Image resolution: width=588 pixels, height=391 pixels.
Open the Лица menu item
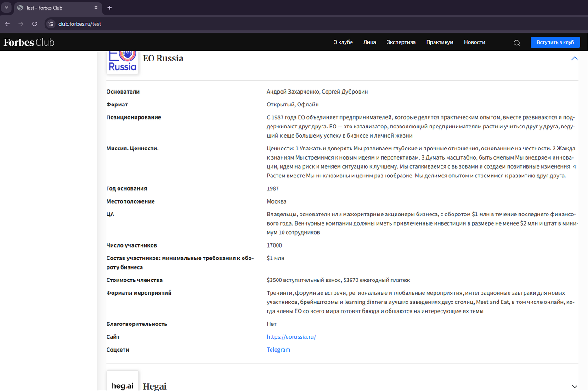point(369,42)
